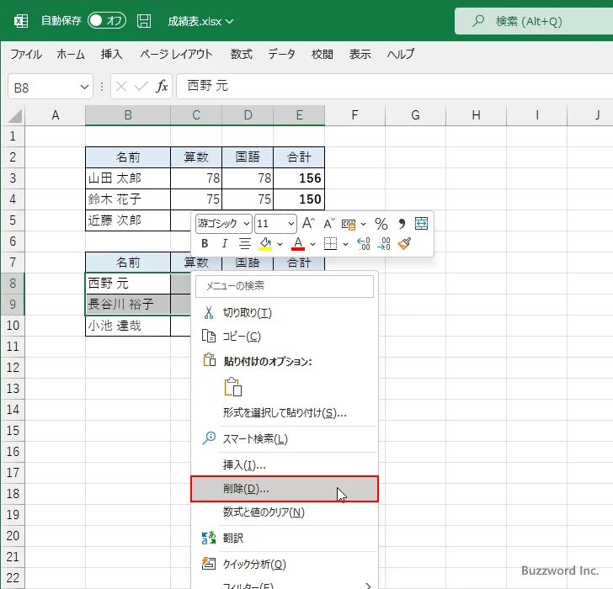Click the Percent Style icon
The width and height of the screenshot is (613, 589).
tap(381, 224)
